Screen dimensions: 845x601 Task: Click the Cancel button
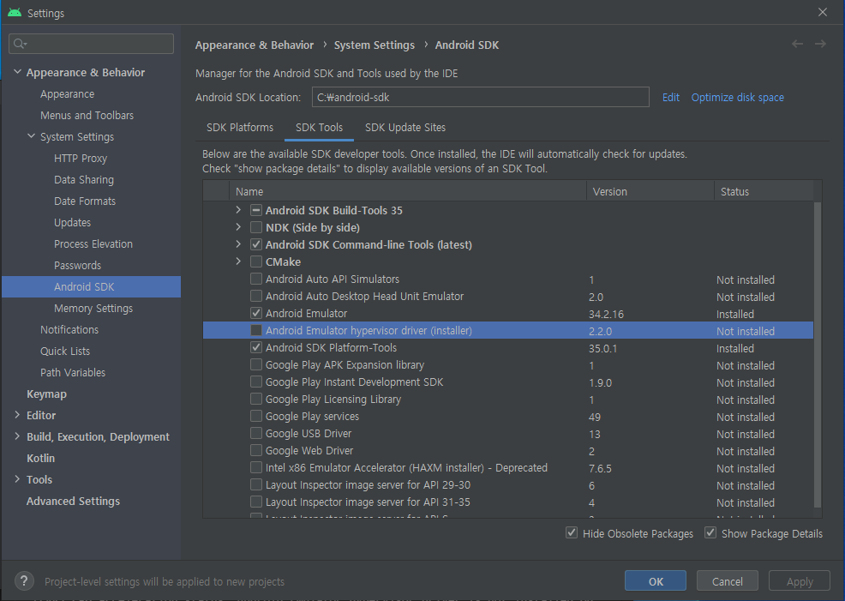(x=728, y=581)
